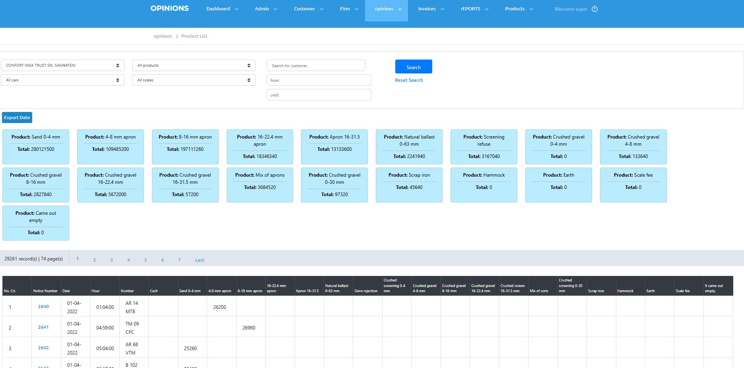Expand the Admin dropdown menu
The width and height of the screenshot is (744, 368).
266,9
